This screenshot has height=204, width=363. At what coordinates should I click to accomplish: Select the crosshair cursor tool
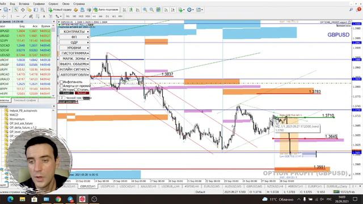pos(4,16)
